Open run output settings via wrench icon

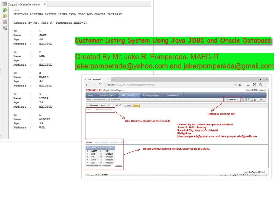5,27
